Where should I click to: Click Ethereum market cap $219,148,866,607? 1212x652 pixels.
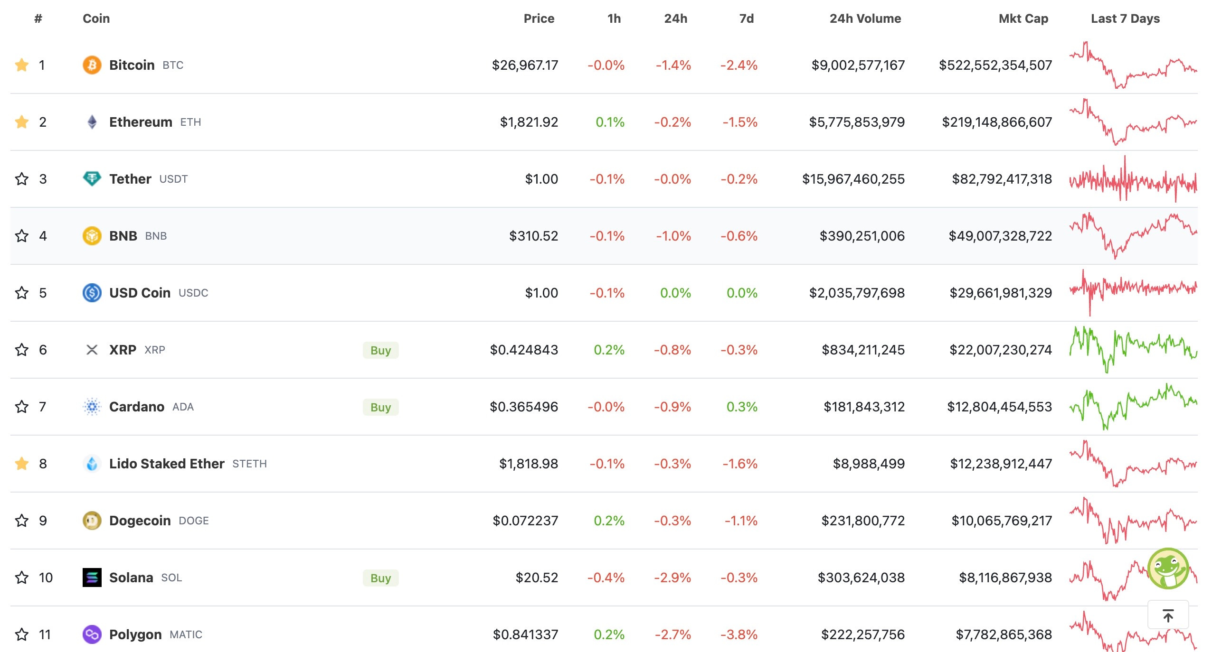(997, 122)
